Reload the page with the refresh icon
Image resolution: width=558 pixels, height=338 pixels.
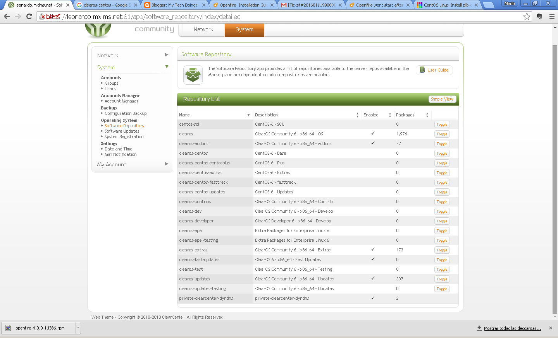29,17
